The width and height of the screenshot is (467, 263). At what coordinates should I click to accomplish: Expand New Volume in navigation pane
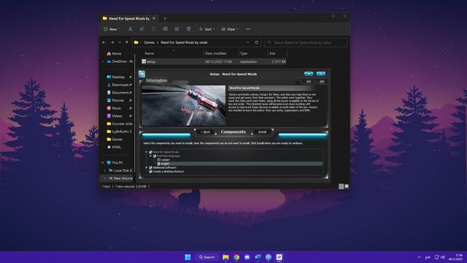click(104, 178)
